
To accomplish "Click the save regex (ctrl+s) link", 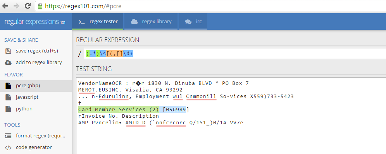I will point(37,51).
